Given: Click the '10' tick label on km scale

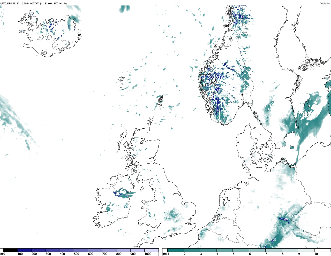Looking at the screenshot, I should point(316,254).
